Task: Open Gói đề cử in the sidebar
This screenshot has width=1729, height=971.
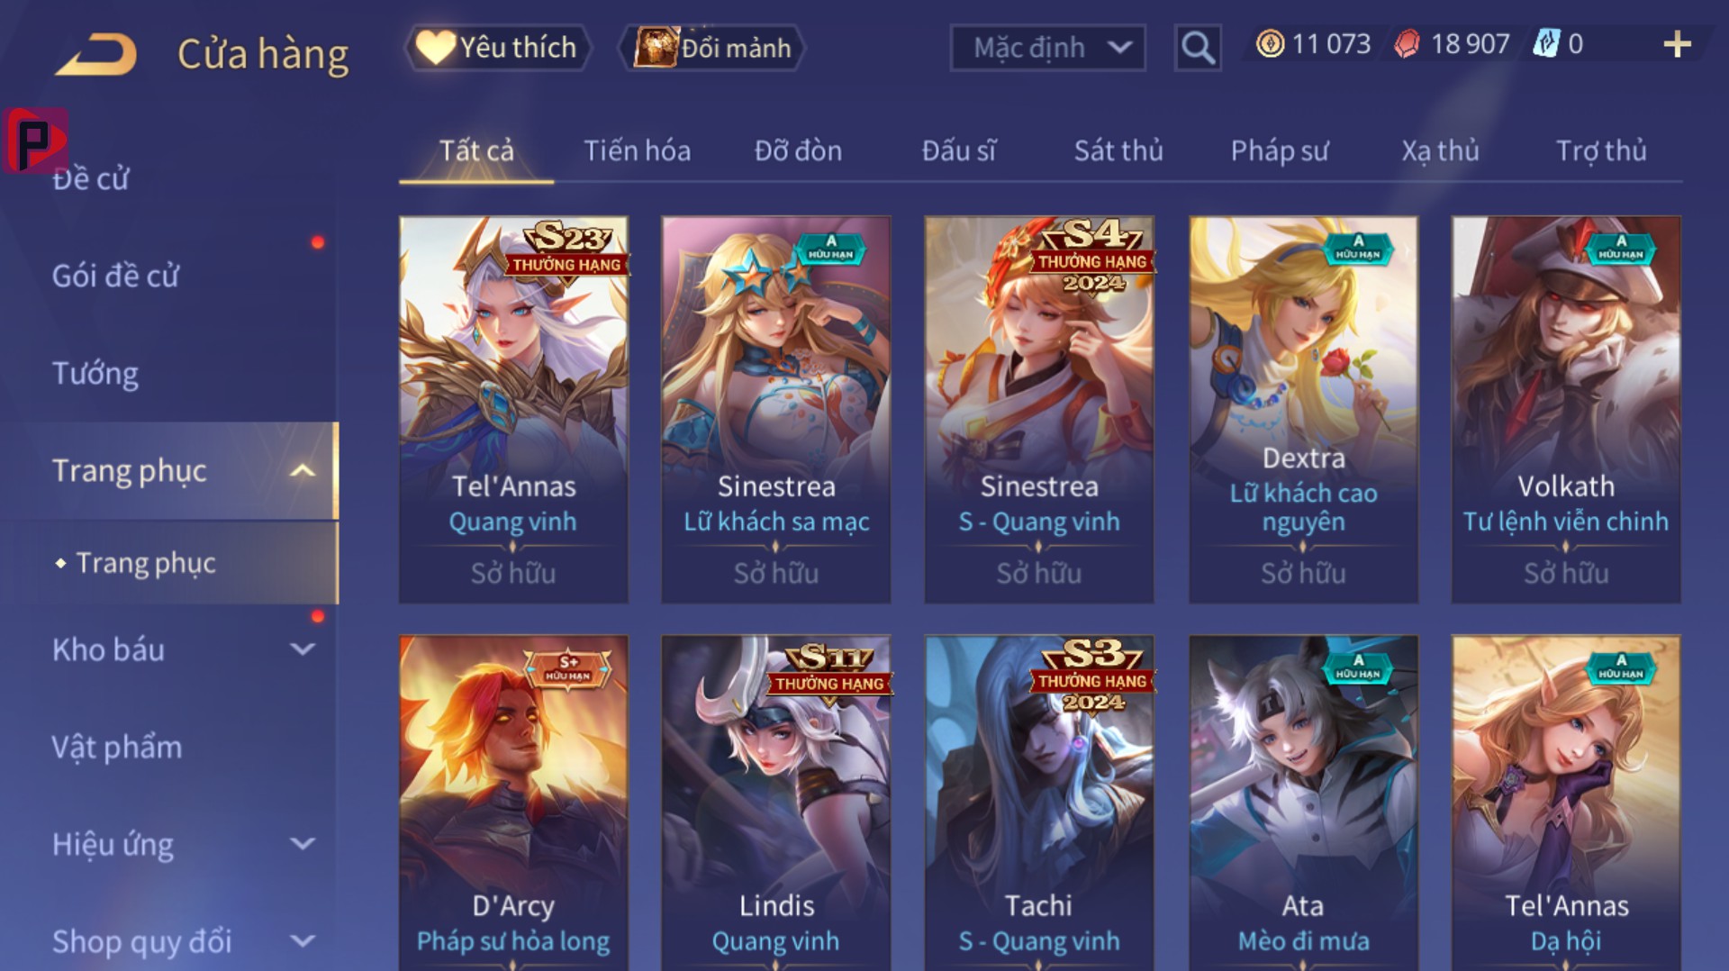Action: point(115,277)
